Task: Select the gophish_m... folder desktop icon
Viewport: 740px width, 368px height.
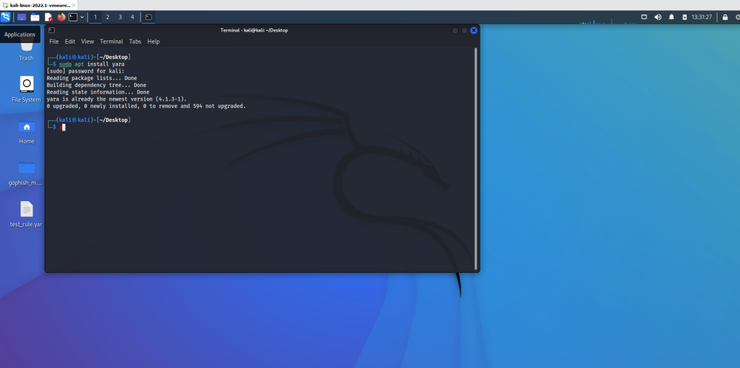Action: point(27,174)
